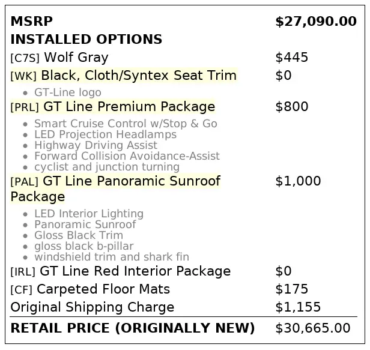Select the $27,090.00 MSRP amount
This screenshot has height=350, width=370.
click(x=315, y=22)
